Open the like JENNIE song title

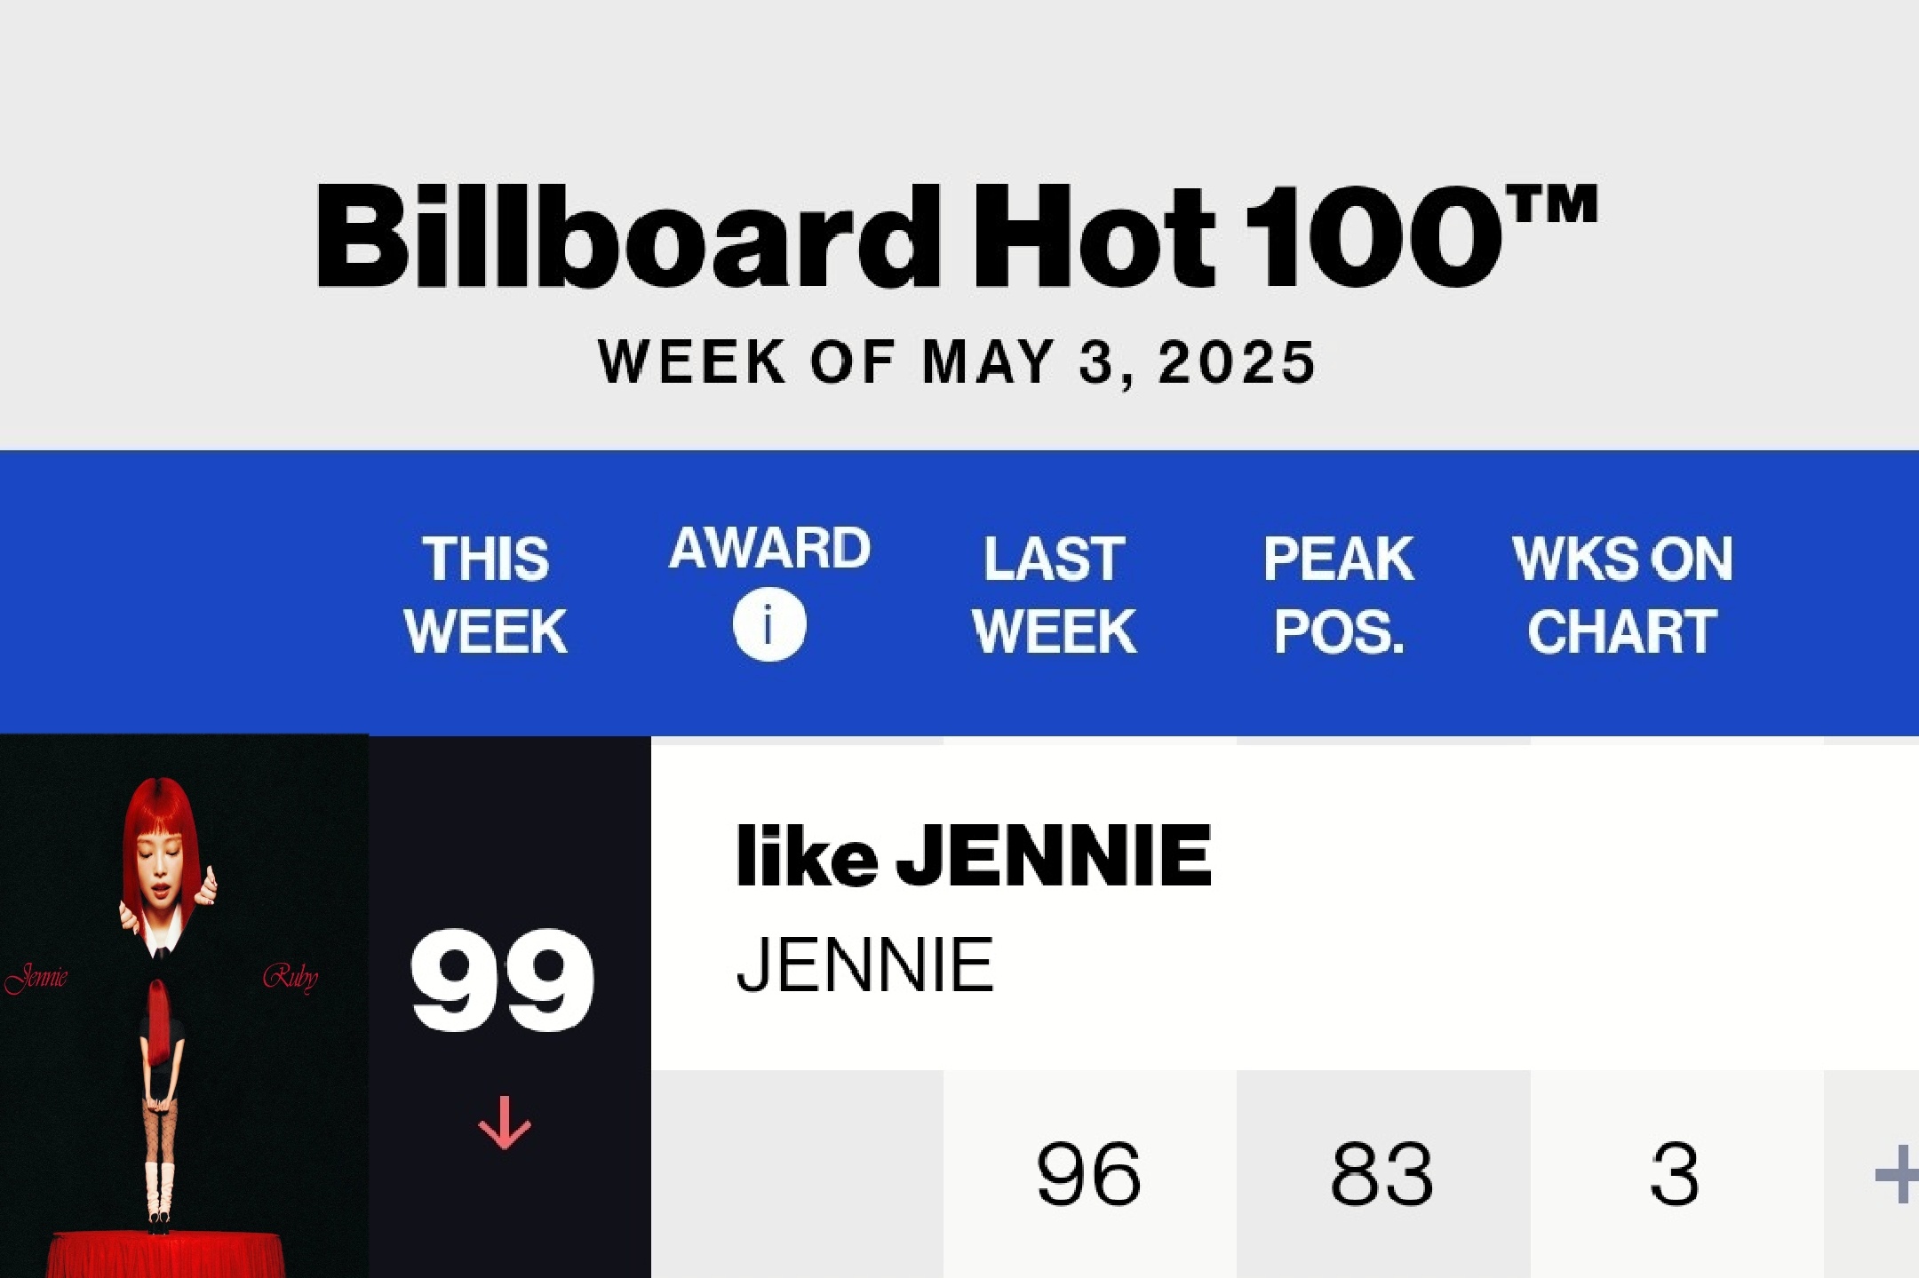tap(974, 856)
